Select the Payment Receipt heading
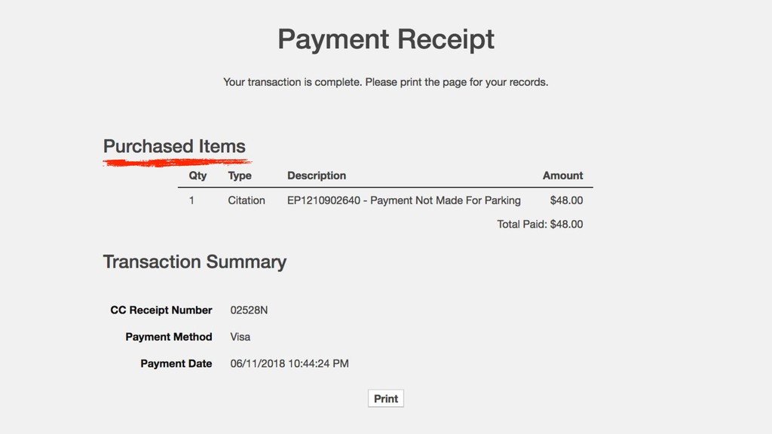Screen dimensions: 772x434 (386, 39)
